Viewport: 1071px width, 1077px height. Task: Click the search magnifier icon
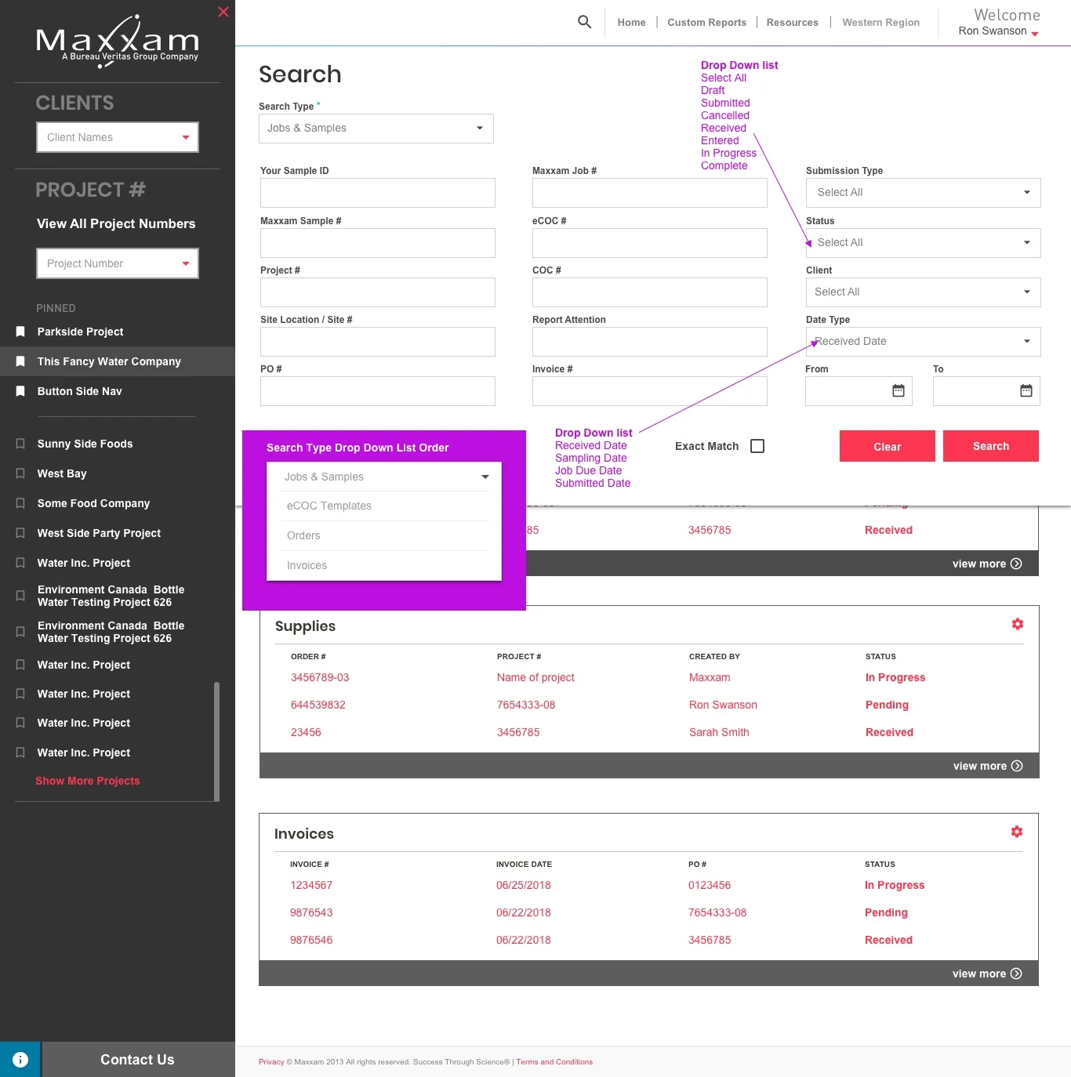[584, 22]
